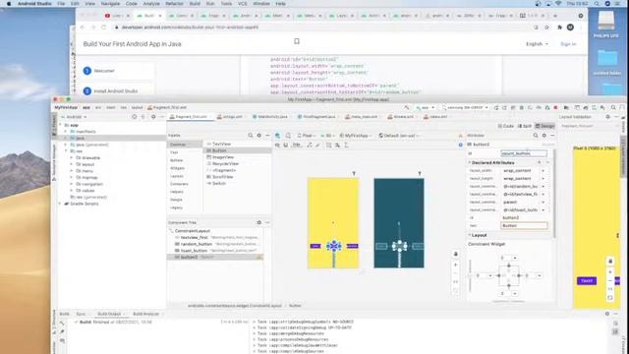Open Project panel gear options
Viewport: 629px width, 354px height.
(153, 117)
